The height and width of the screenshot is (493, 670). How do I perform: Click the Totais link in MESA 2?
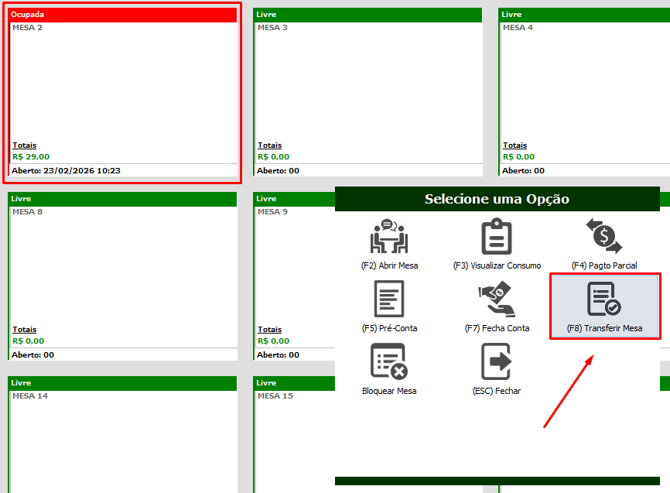pos(24,146)
